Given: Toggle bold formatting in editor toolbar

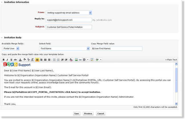Looking at the screenshot, I should pyautogui.click(x=4, y=60).
